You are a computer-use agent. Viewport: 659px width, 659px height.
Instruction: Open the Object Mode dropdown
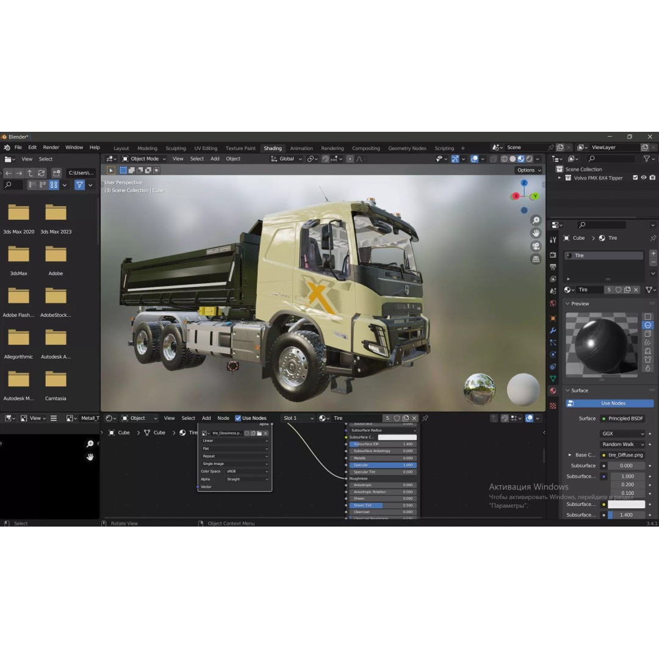click(x=144, y=159)
